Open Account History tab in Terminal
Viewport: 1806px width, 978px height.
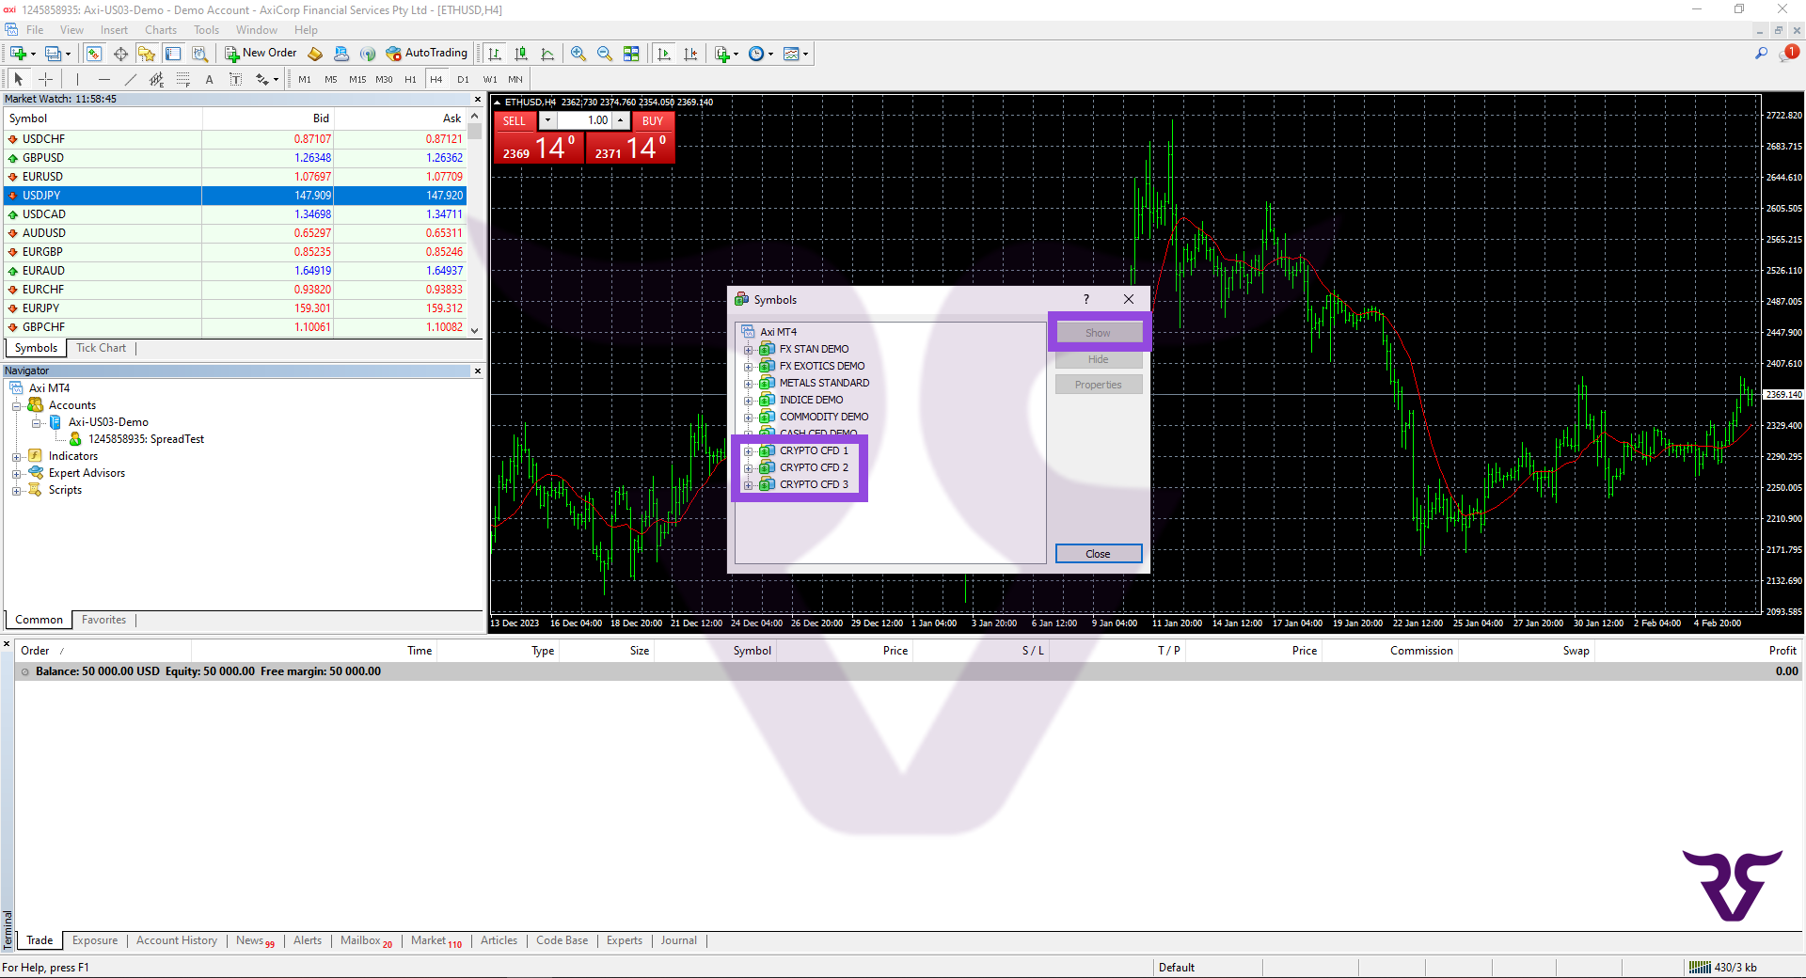[177, 940]
